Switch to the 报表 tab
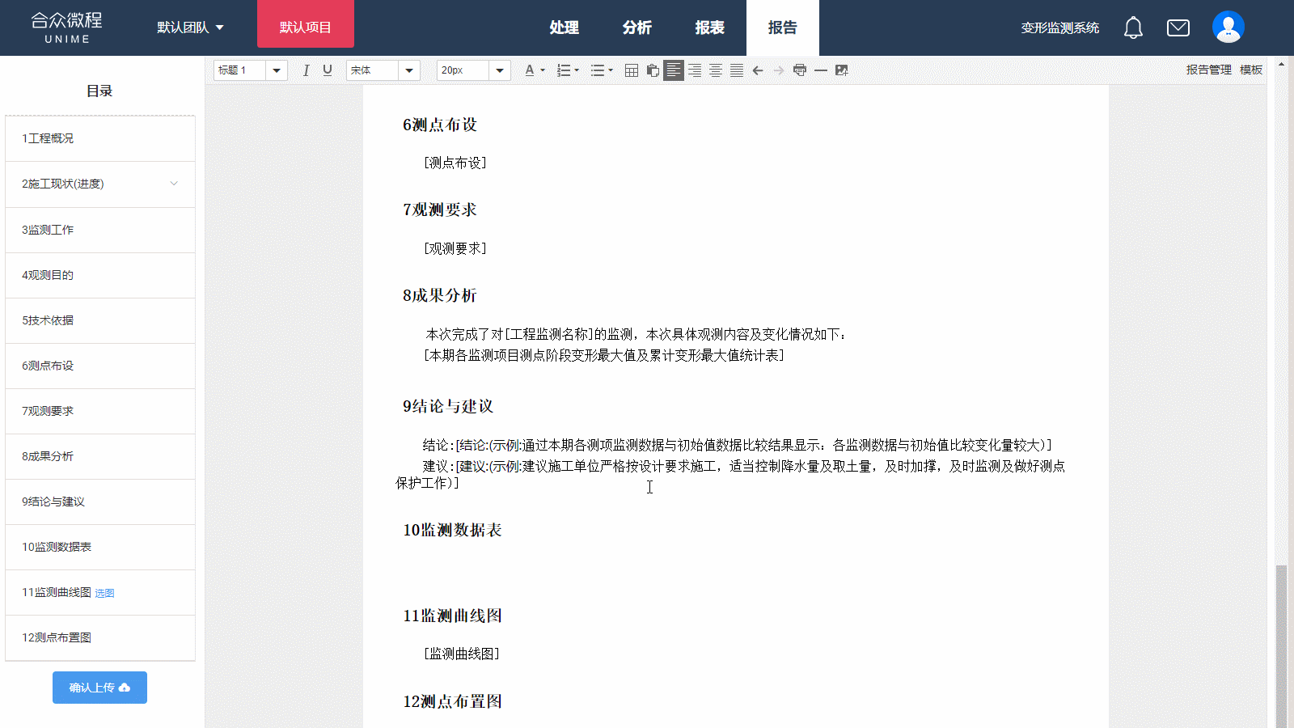This screenshot has height=728, width=1294. coord(709,28)
